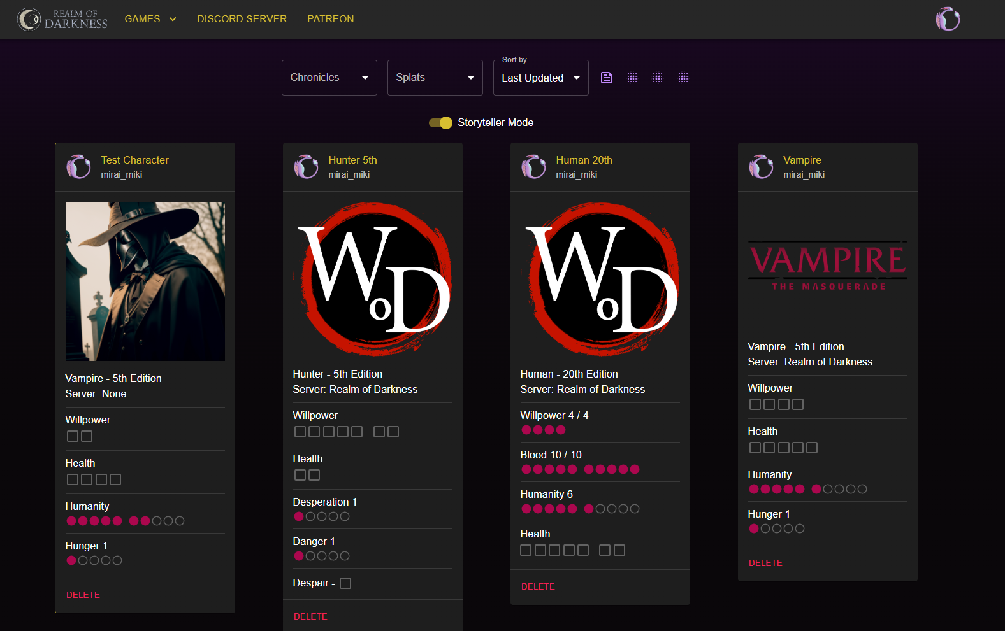Turn off the Storyteller Mode switch
Image resolution: width=1005 pixels, height=631 pixels.
pos(440,123)
